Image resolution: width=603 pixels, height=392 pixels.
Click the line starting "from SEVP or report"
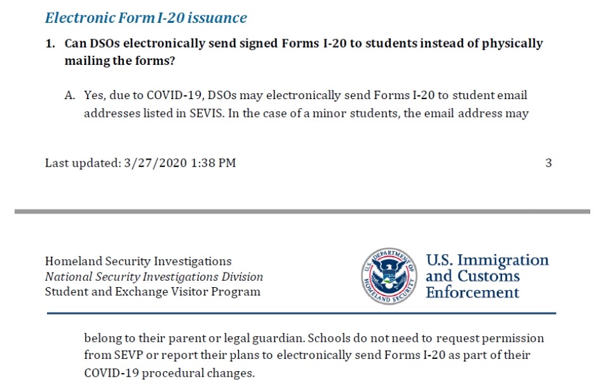point(307,356)
